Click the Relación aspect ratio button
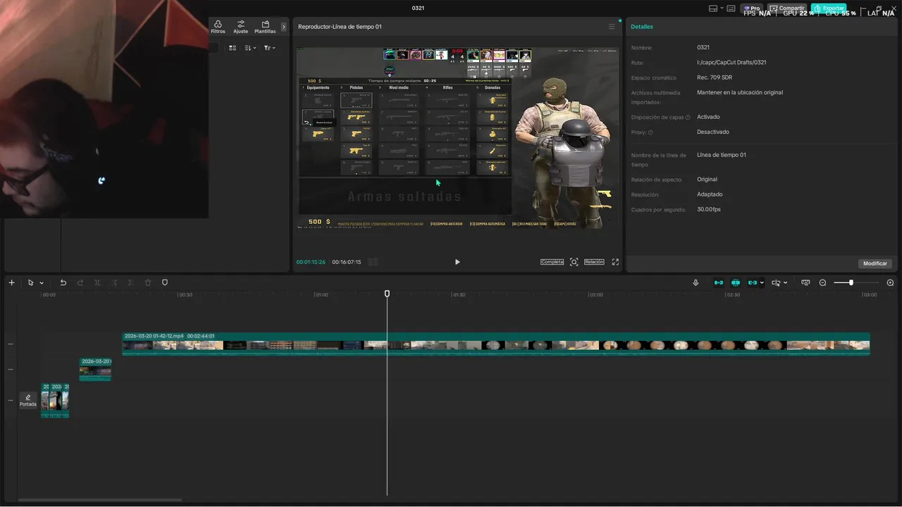This screenshot has width=902, height=507. [x=594, y=262]
